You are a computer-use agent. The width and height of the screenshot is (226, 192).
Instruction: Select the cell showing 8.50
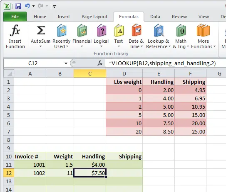(x=159, y=131)
